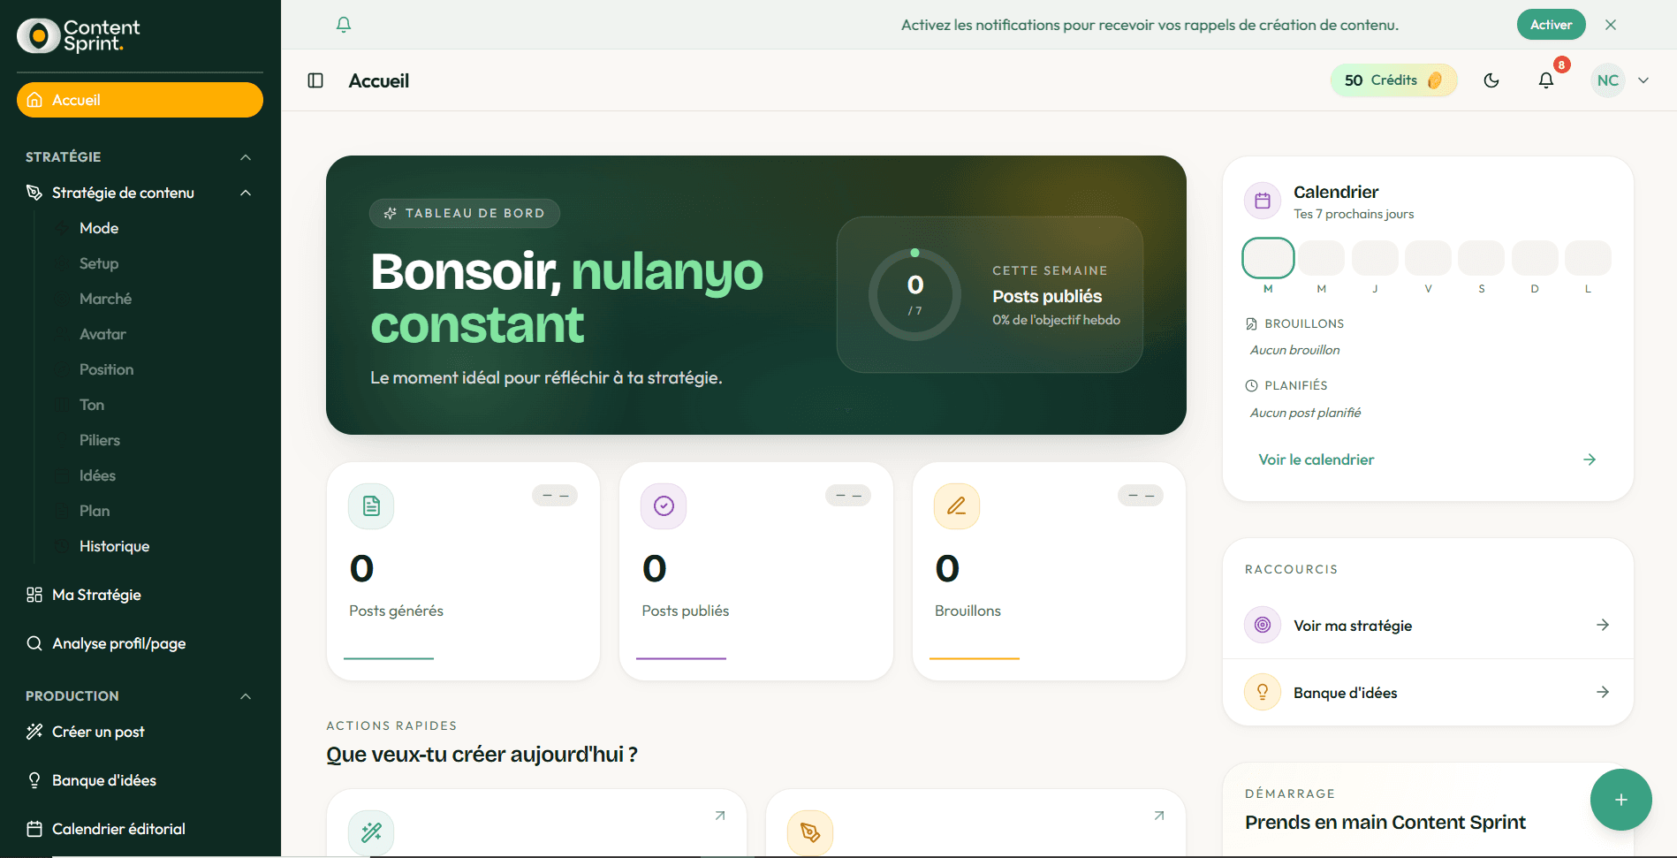The width and height of the screenshot is (1677, 858).
Task: Open Plan strategy step
Action: click(95, 511)
